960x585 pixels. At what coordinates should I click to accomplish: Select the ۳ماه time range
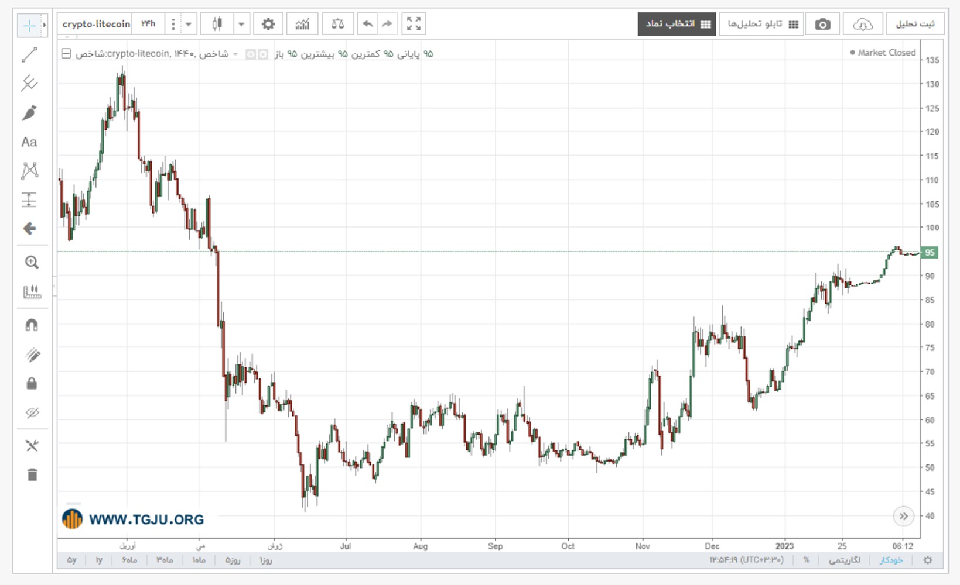pos(165,560)
